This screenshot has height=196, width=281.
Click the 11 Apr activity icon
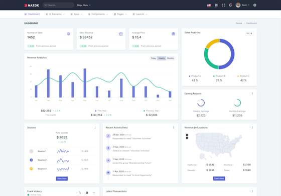click(108, 172)
